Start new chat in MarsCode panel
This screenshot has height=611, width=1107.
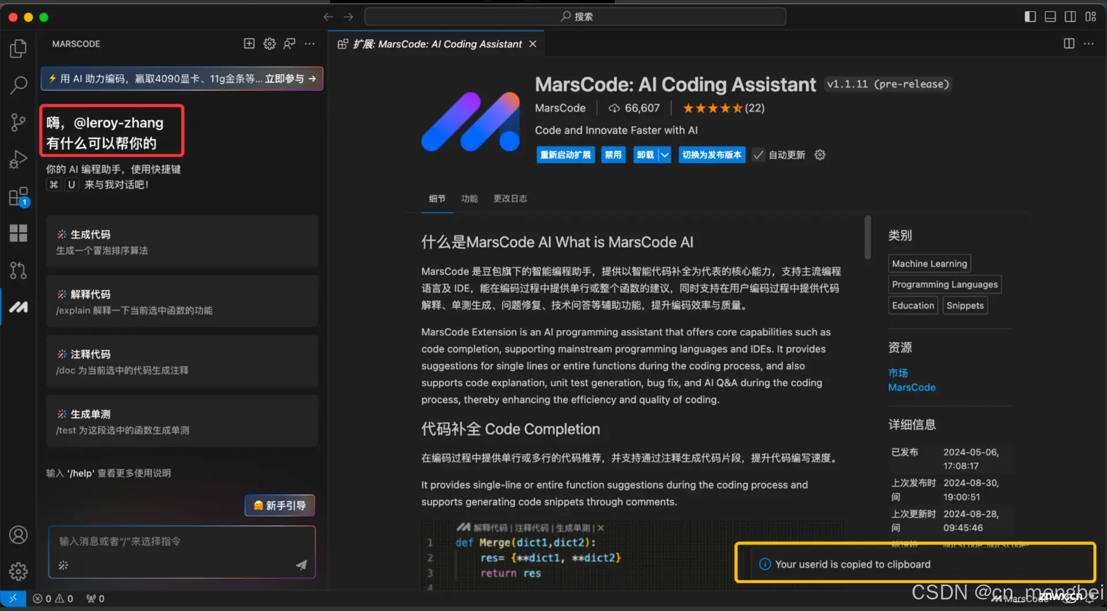pyautogui.click(x=249, y=44)
